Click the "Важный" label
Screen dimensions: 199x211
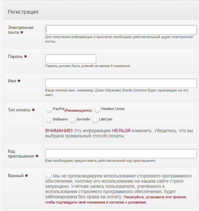pos(16,176)
